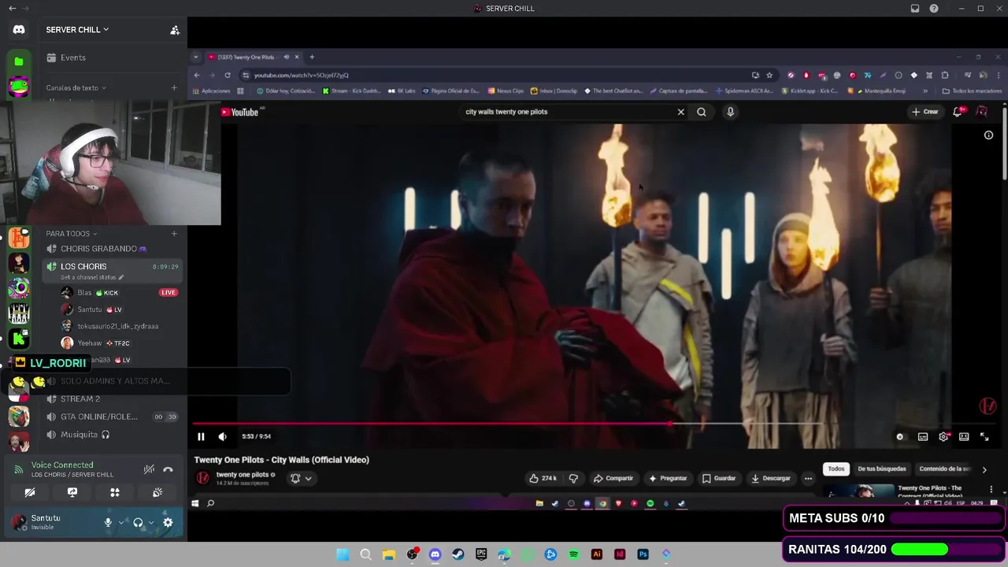Deafen with the headphones icon
This screenshot has width=1008, height=567.
[139, 522]
